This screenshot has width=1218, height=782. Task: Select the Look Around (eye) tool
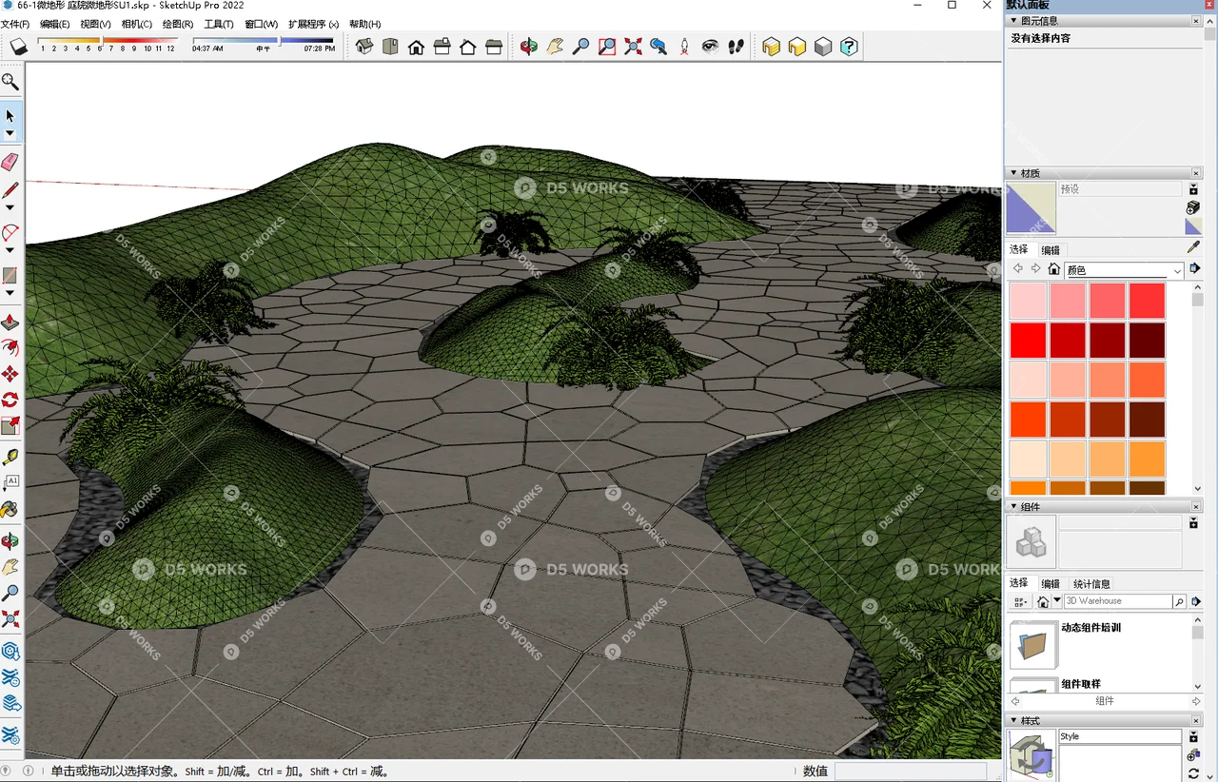point(709,45)
